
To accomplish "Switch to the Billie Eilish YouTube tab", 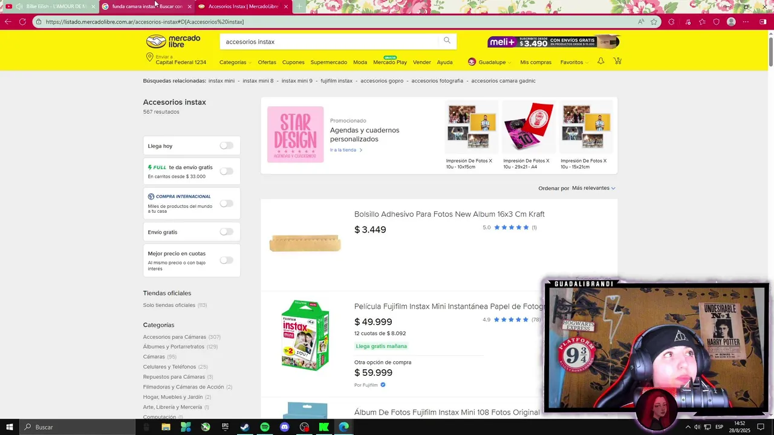I will point(51,7).
